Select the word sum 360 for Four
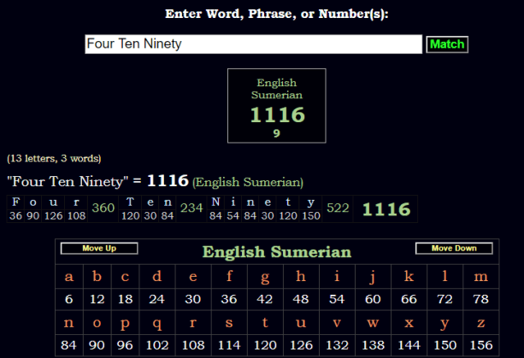The image size is (524, 358). 103,208
